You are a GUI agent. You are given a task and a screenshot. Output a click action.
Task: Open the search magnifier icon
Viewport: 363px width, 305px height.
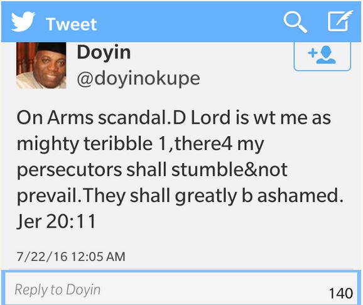(295, 22)
